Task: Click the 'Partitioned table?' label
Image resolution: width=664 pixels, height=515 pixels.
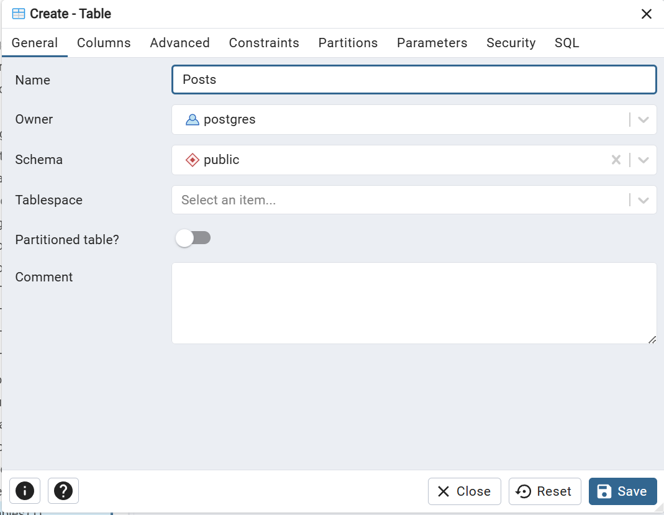Action: pyautogui.click(x=67, y=240)
